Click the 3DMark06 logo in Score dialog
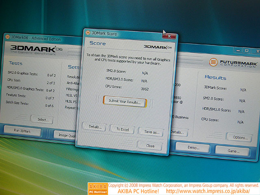The height and width of the screenshot is (195, 260). [159, 47]
